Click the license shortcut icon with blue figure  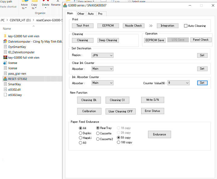[5, 63]
